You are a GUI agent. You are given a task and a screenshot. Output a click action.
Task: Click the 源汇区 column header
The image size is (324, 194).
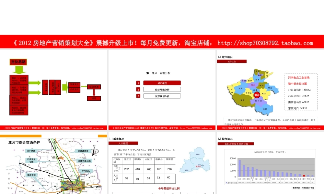point(128,159)
